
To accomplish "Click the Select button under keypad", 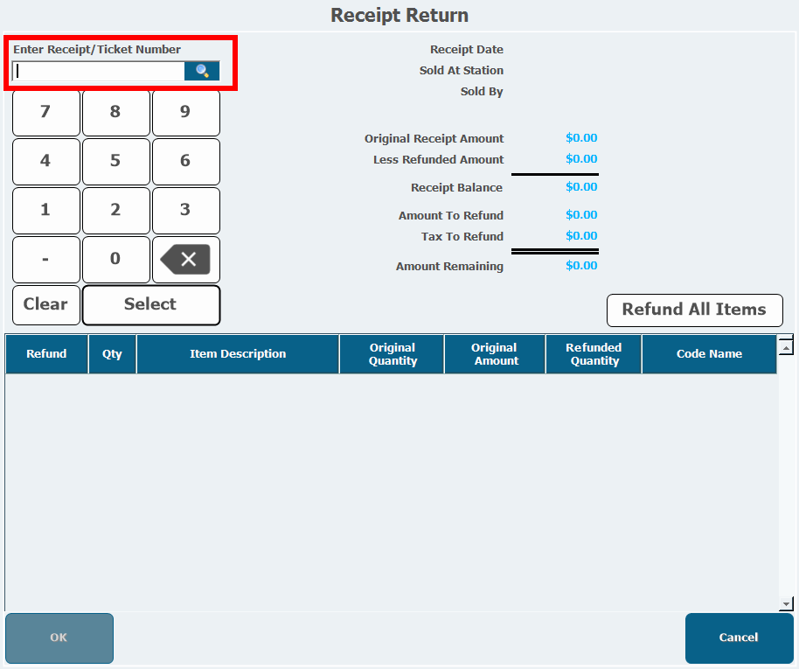I will (x=150, y=304).
